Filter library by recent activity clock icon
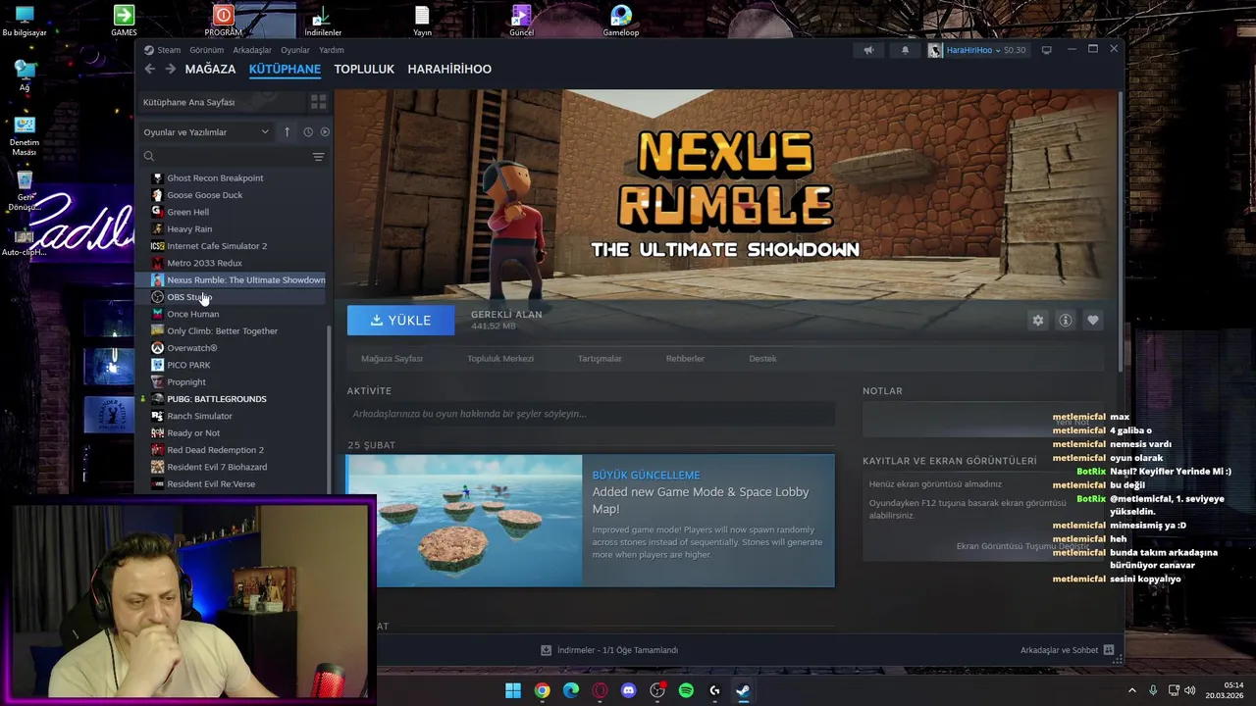 click(x=307, y=131)
